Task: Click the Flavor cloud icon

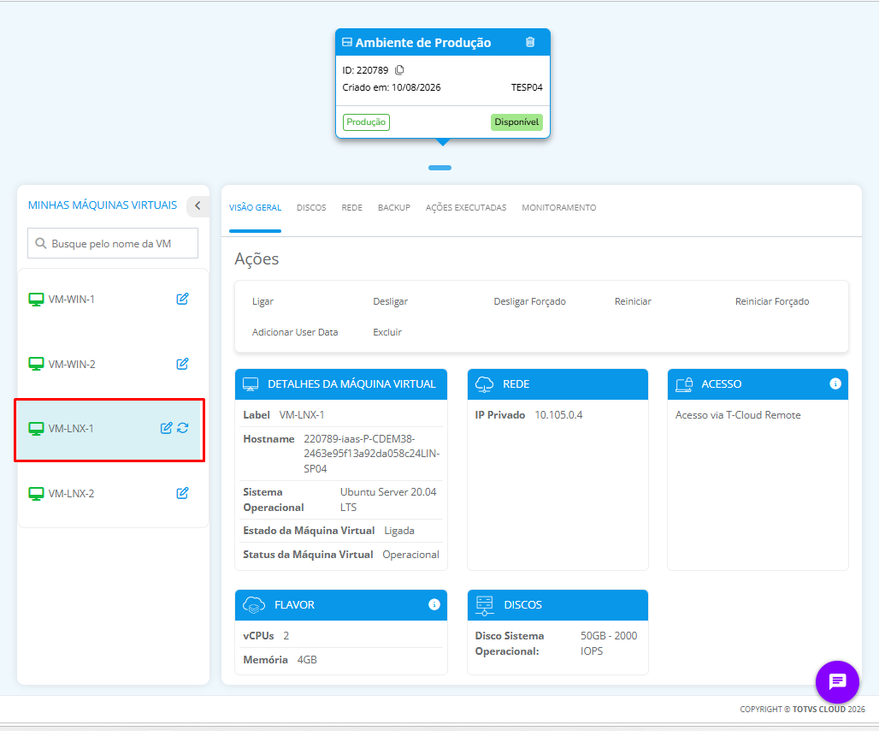Action: click(x=254, y=605)
